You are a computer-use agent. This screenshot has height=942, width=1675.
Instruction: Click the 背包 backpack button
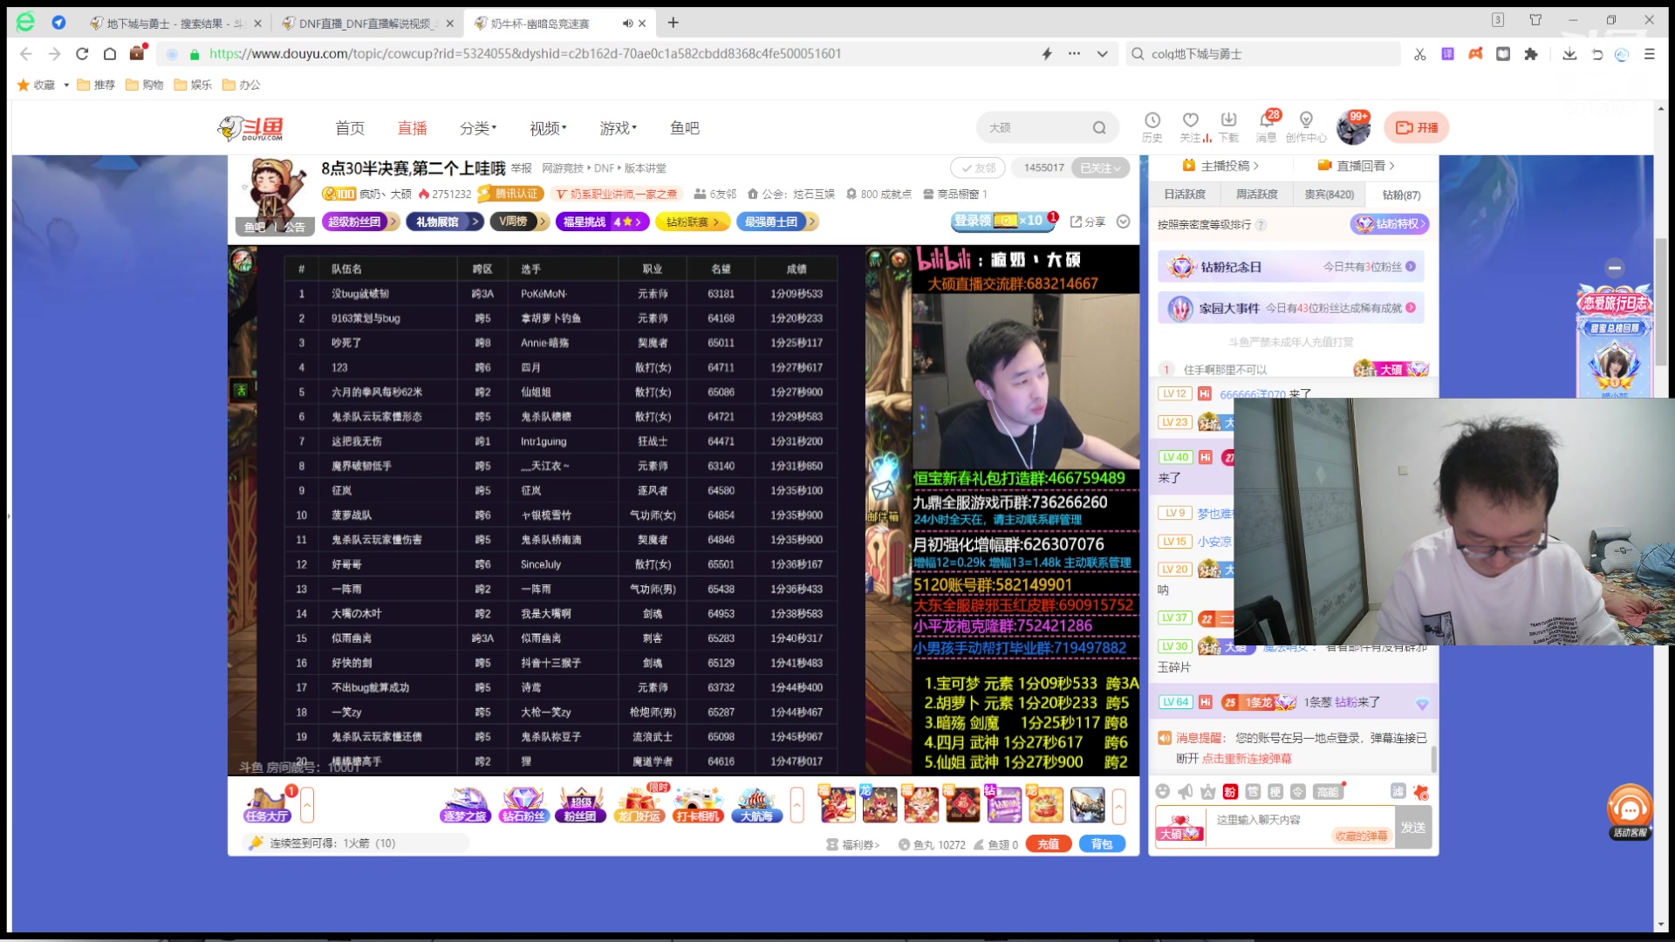[x=1102, y=843]
